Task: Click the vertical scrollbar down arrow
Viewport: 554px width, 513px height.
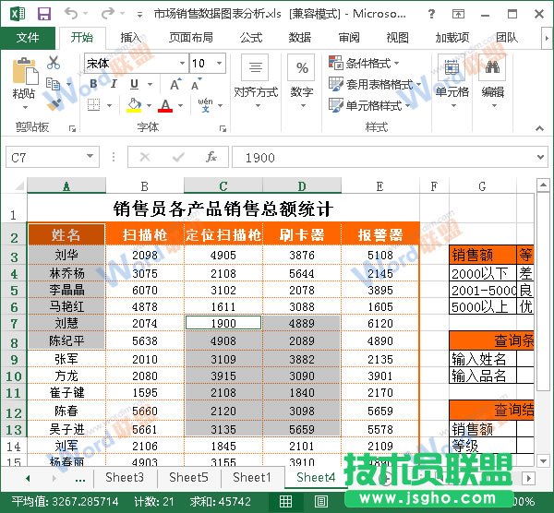Action: point(543,460)
